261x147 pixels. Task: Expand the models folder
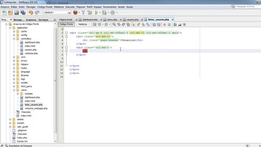coord(14,82)
